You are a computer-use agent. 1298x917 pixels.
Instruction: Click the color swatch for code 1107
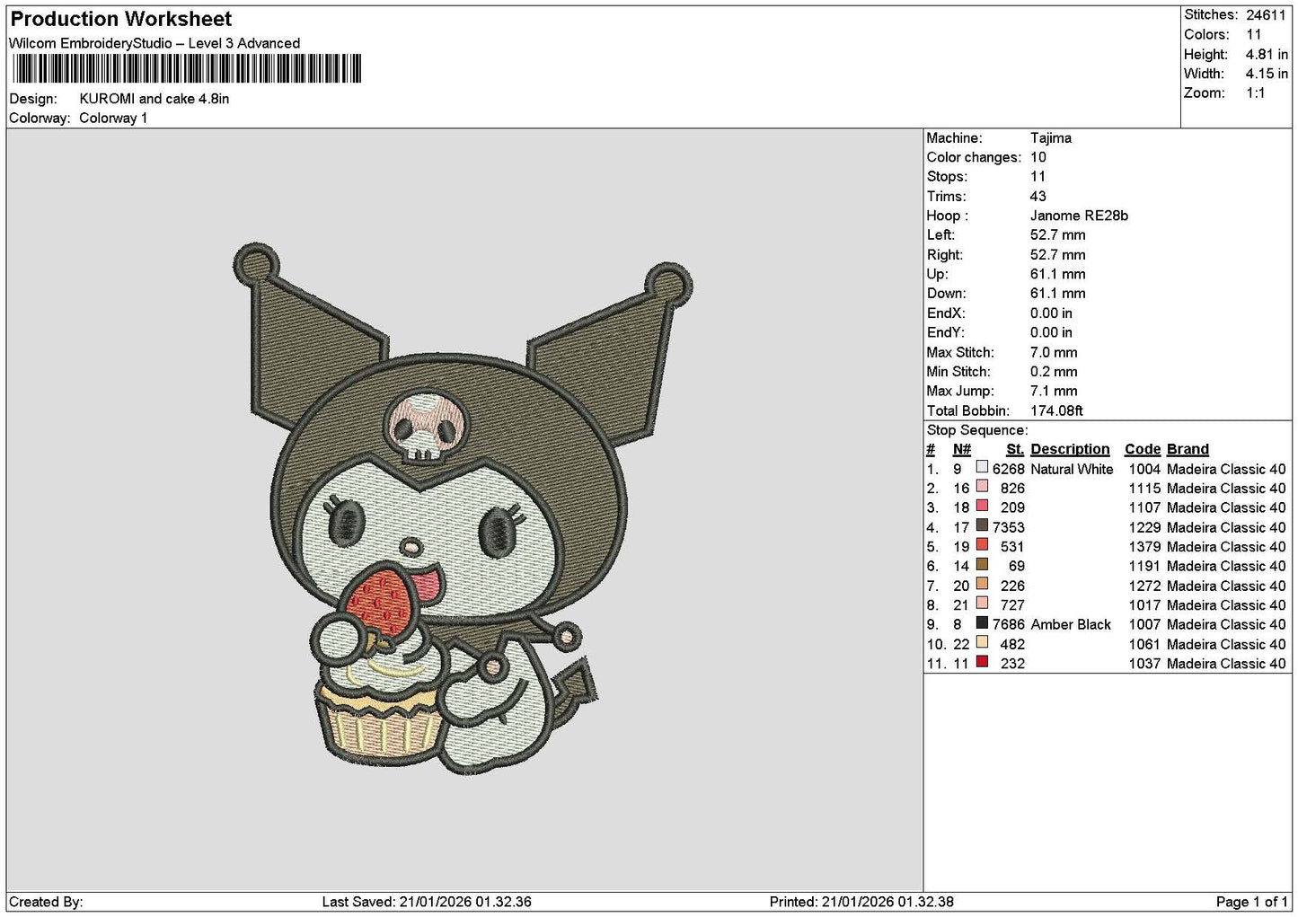[x=983, y=507]
